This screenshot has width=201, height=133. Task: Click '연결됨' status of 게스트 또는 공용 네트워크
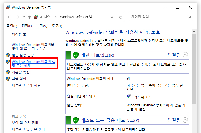click(x=174, y=120)
